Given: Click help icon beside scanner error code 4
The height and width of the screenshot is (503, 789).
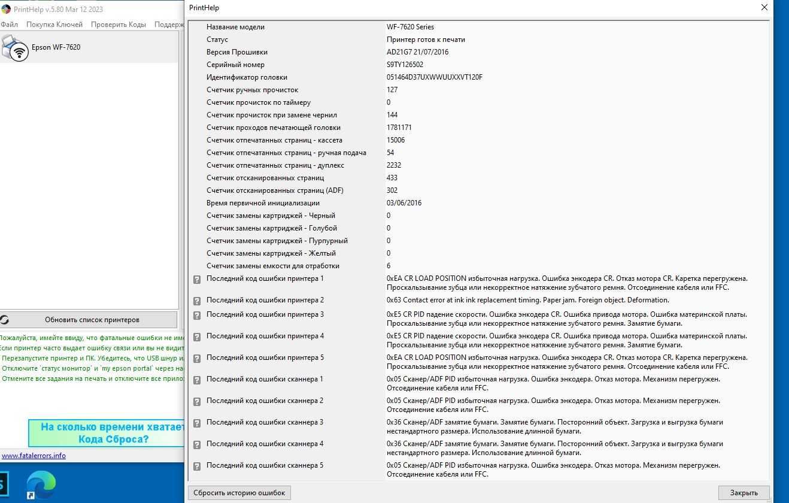Looking at the screenshot, I should 196,445.
